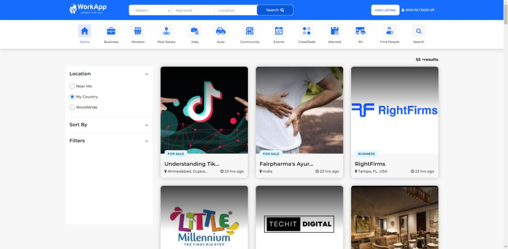Screen dimensions: 508x249
Task: Open the Classifieds category icon
Action: 307,31
